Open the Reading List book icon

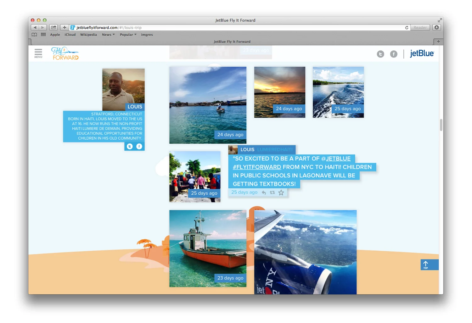pyautogui.click(x=34, y=35)
